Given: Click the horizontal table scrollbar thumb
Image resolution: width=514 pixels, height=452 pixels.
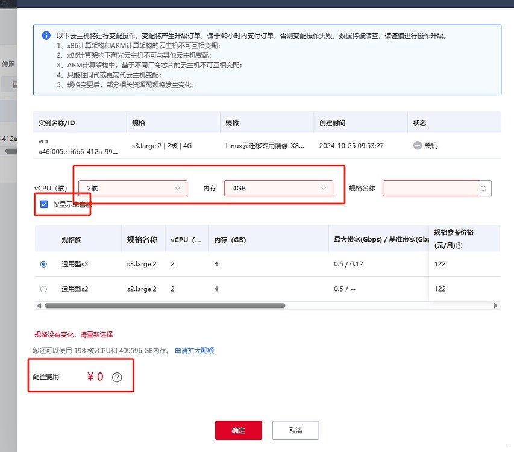Looking at the screenshot, I should pyautogui.click(x=164, y=306).
